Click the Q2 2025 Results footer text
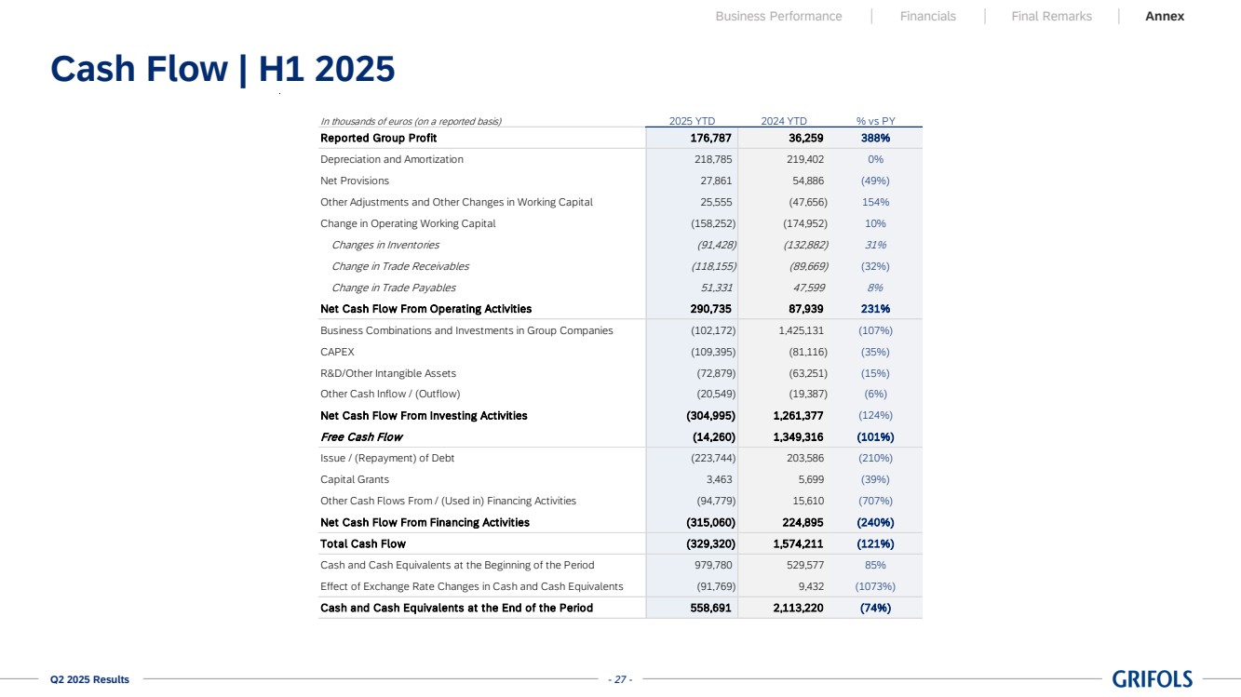The image size is (1241, 697). pyautogui.click(x=89, y=680)
